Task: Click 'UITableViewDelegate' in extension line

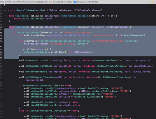Action: point(59,10)
